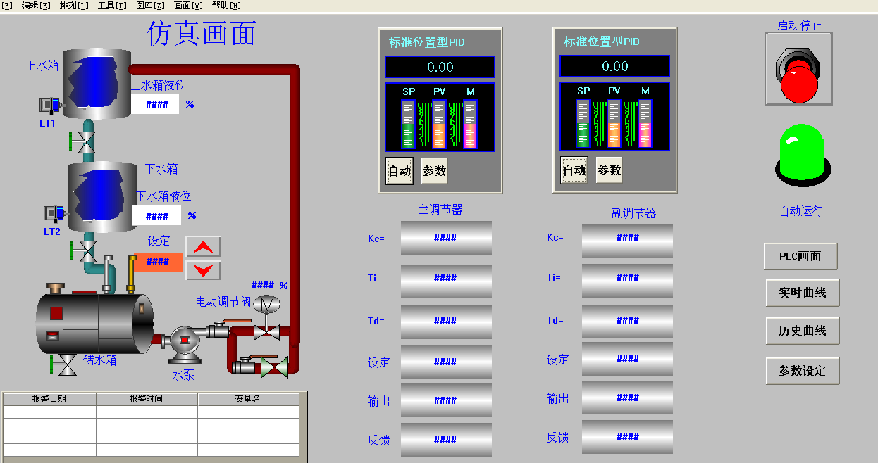Click the SP bar in right PID panel
The width and height of the screenshot is (878, 463).
coord(583,123)
